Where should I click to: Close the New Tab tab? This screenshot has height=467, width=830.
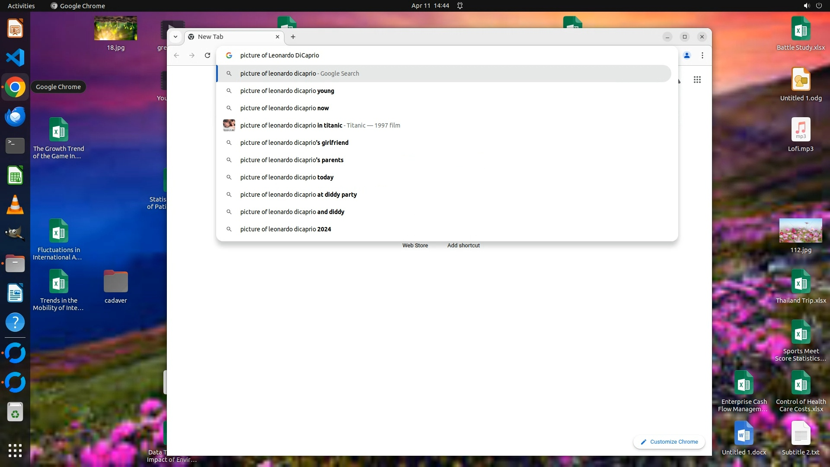(x=278, y=37)
